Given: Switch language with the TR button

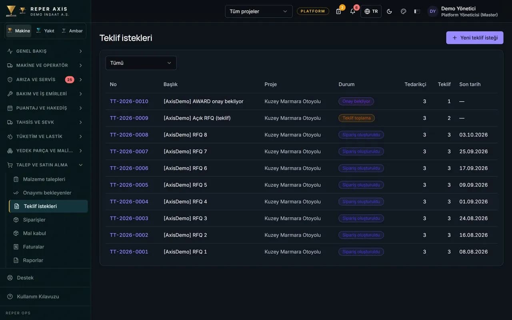Looking at the screenshot, I should click(371, 11).
